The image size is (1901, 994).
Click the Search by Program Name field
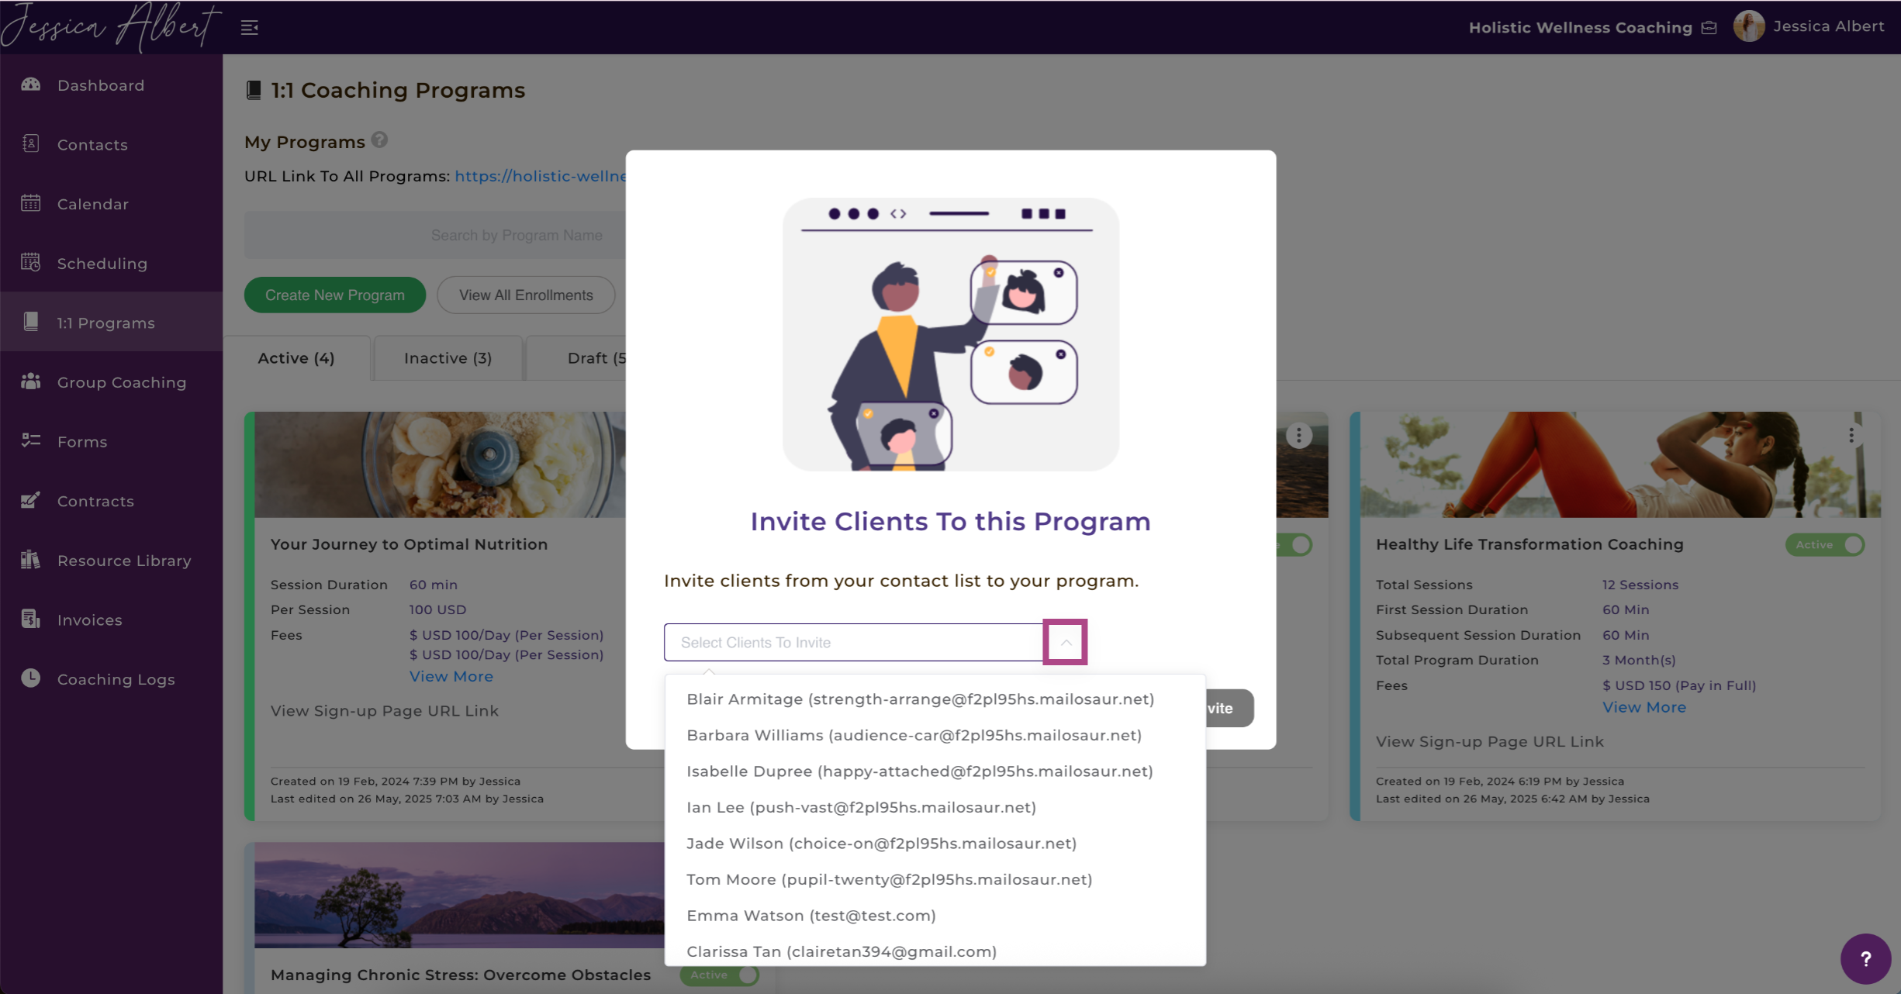(x=435, y=235)
